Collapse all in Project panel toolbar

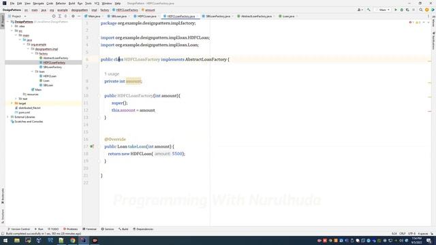[66, 16]
